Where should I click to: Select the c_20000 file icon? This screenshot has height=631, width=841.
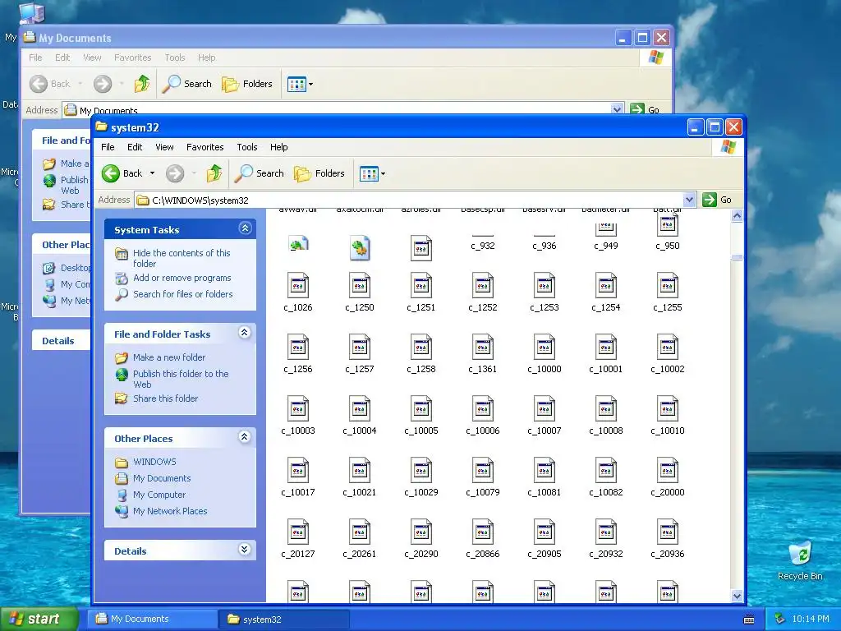click(668, 471)
